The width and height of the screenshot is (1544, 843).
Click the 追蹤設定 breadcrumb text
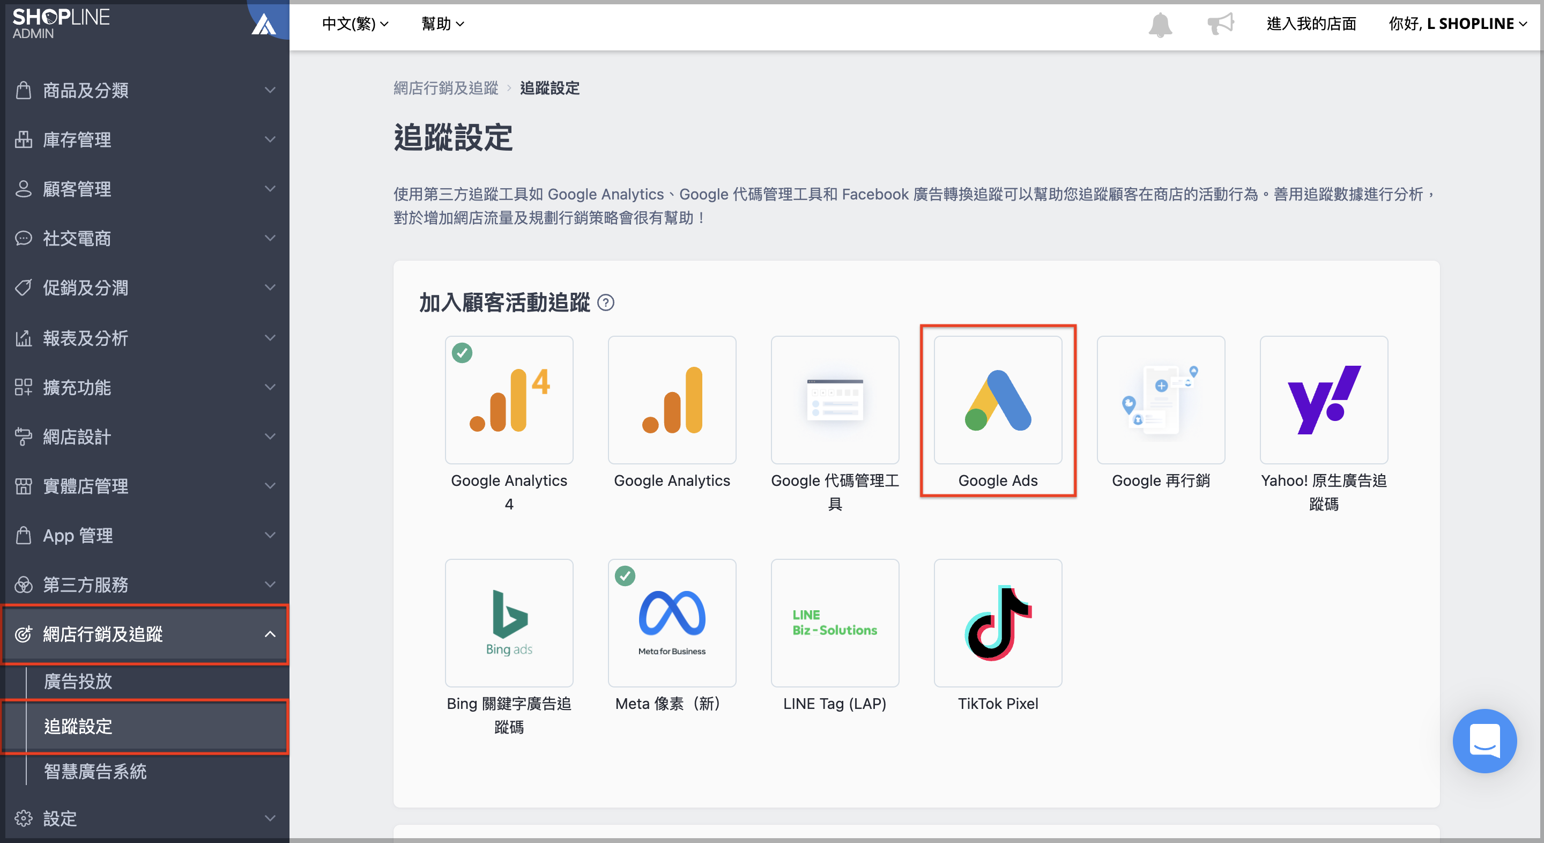click(x=550, y=88)
